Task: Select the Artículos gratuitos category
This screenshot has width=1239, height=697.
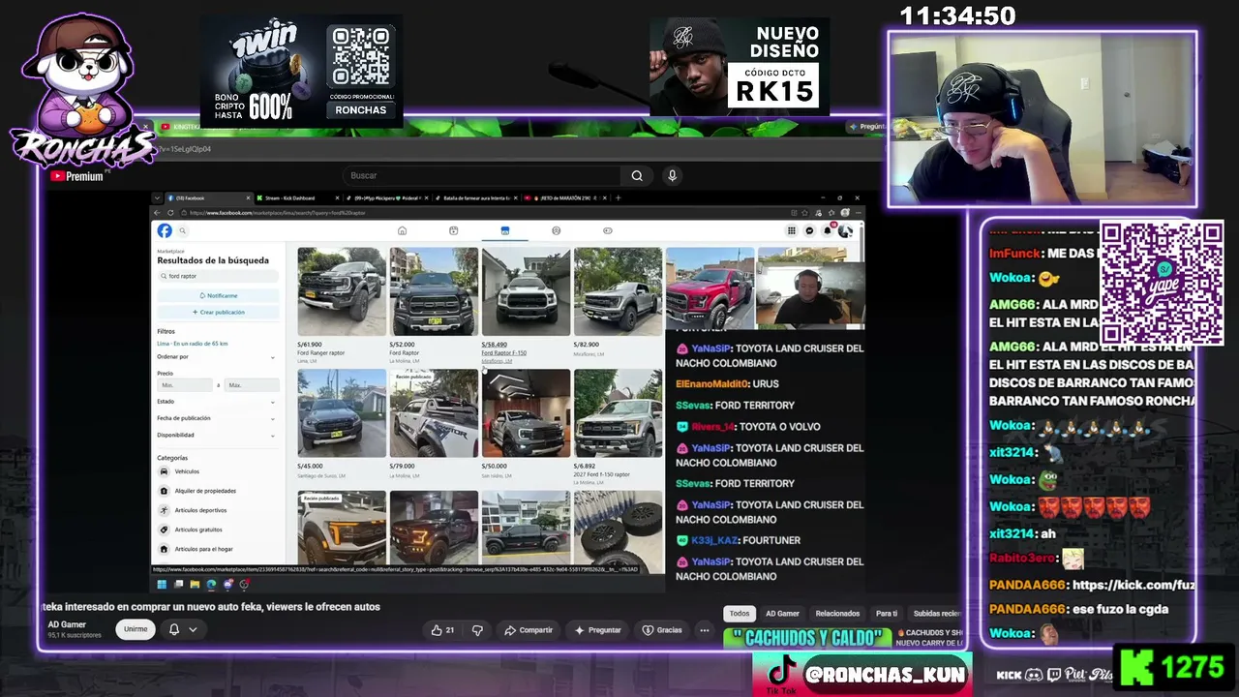Action: coord(217,530)
